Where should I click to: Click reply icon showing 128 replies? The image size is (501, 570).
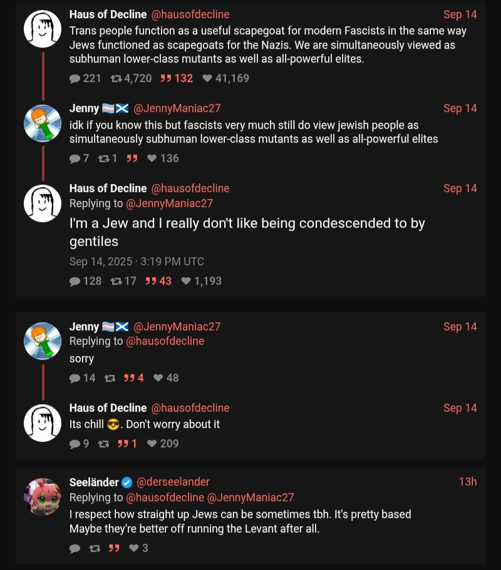(75, 282)
